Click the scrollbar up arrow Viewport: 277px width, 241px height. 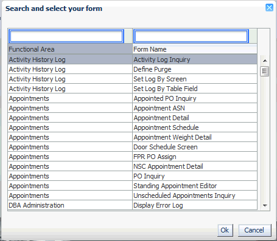[x=265, y=61]
